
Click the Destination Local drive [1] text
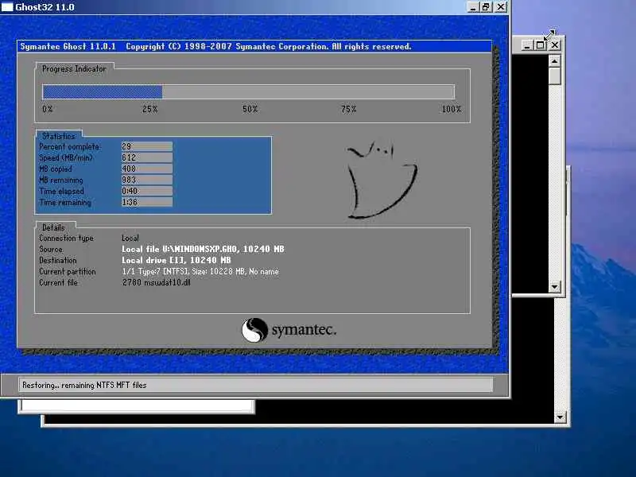[x=176, y=260]
